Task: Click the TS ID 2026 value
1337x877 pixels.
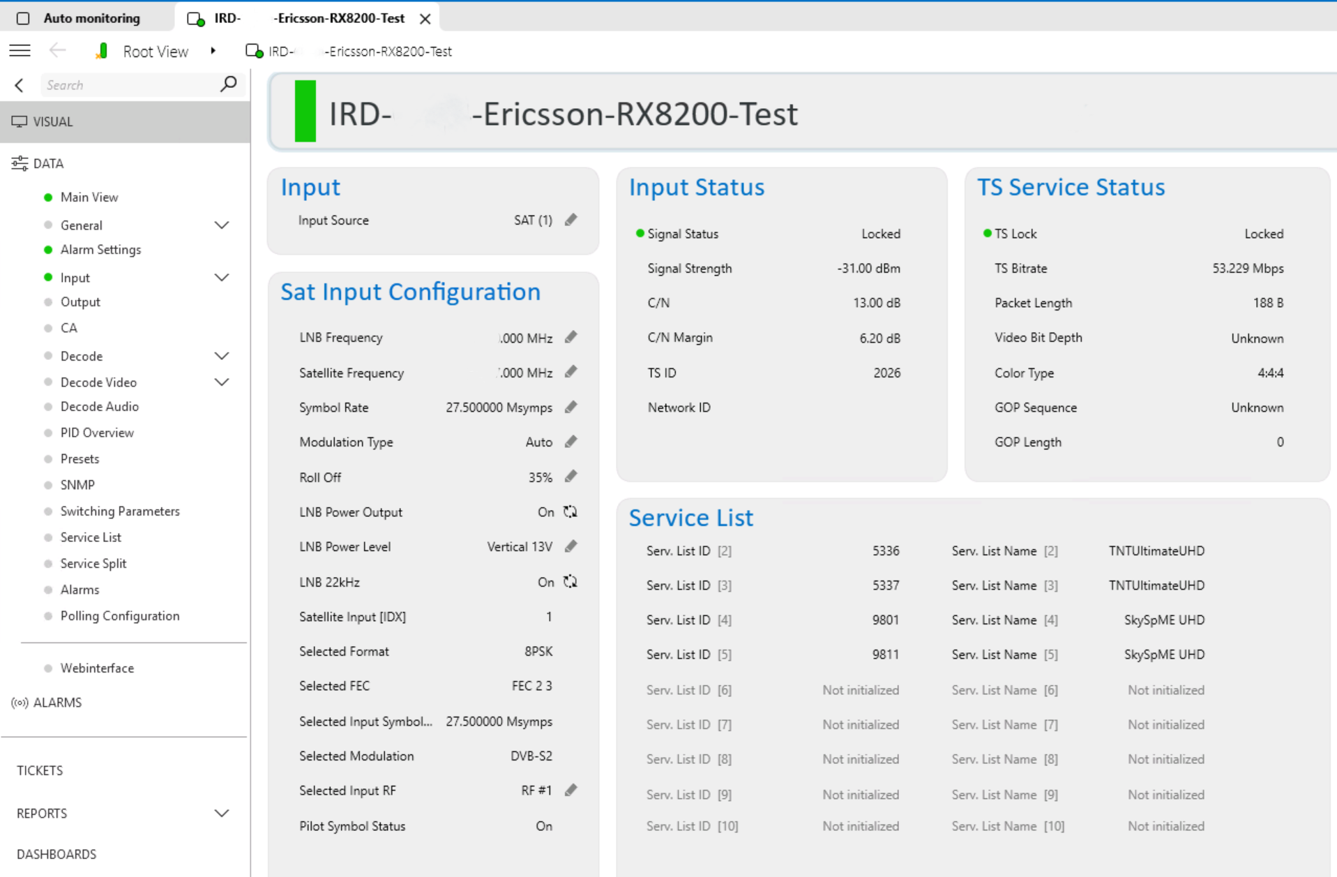Action: (886, 373)
